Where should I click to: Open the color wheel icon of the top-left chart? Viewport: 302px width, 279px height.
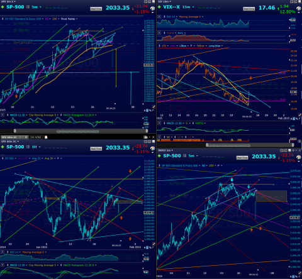coord(152,8)
